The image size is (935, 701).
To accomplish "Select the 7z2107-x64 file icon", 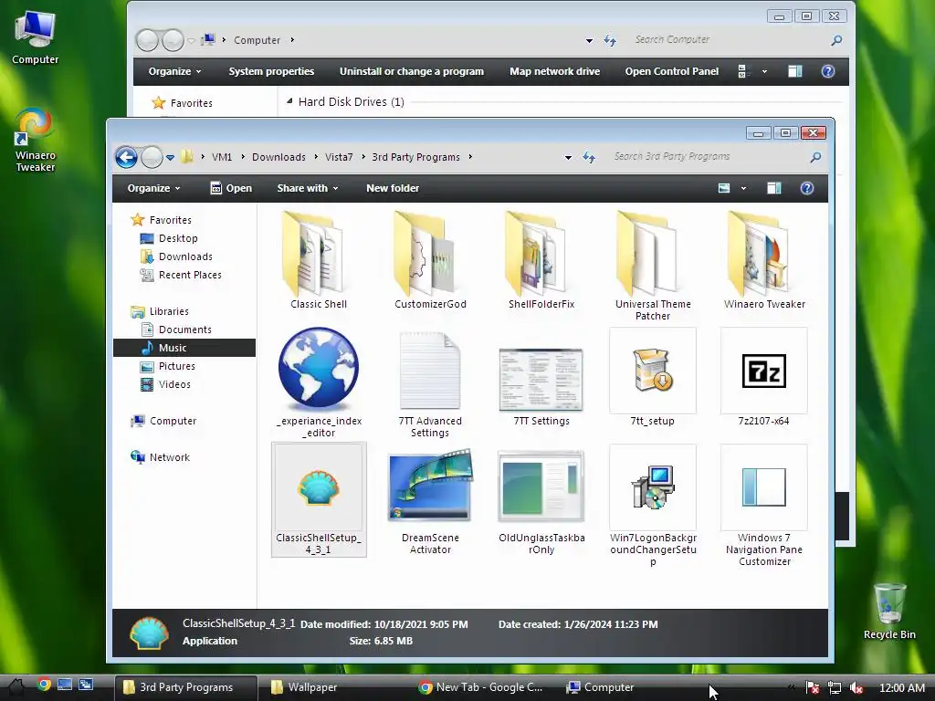I will 764,377.
